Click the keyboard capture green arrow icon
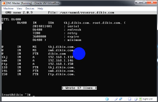158x102 pixels. click(140, 99)
